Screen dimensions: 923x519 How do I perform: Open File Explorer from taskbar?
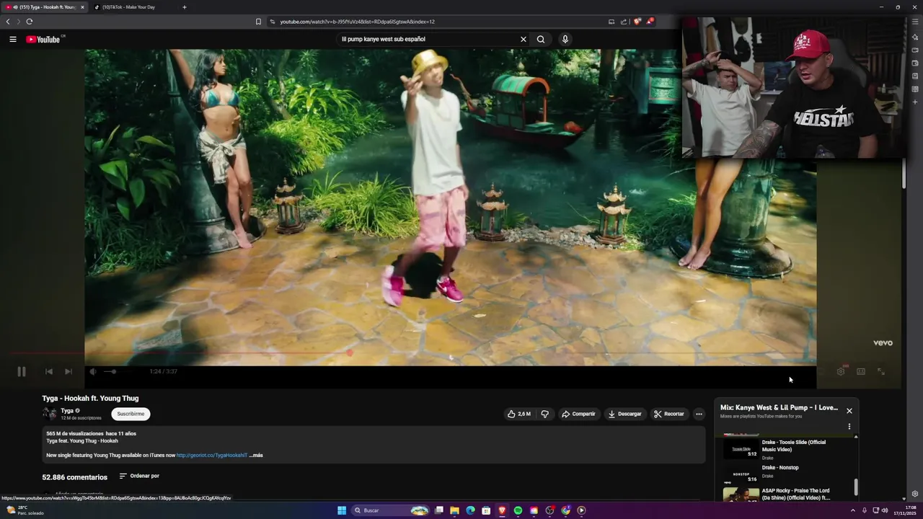(x=454, y=510)
